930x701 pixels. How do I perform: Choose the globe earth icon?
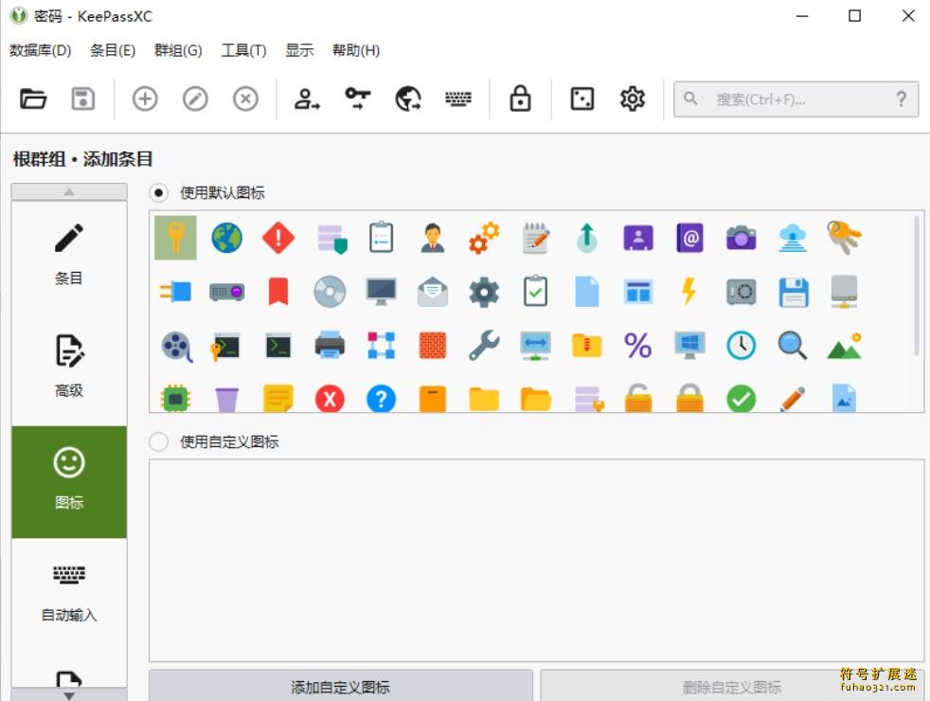tap(226, 238)
